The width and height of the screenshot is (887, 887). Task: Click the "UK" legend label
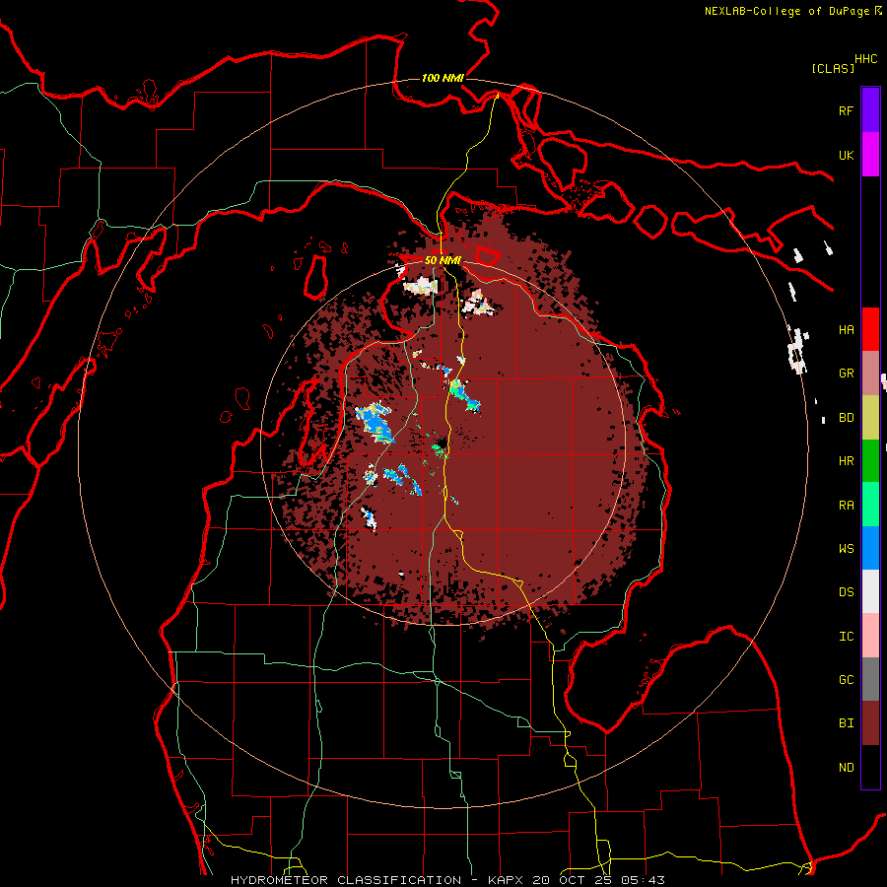(x=846, y=155)
